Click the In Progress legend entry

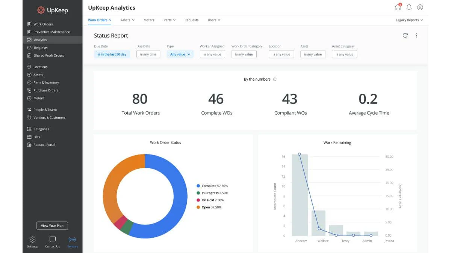click(212, 193)
